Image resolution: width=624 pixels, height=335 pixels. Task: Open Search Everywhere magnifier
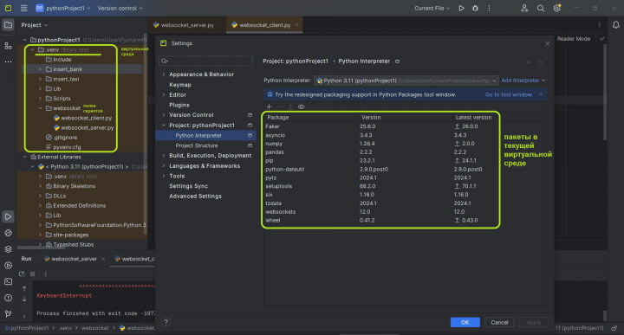(x=541, y=8)
